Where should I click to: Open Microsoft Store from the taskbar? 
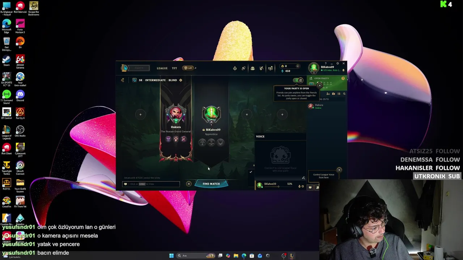(252, 256)
